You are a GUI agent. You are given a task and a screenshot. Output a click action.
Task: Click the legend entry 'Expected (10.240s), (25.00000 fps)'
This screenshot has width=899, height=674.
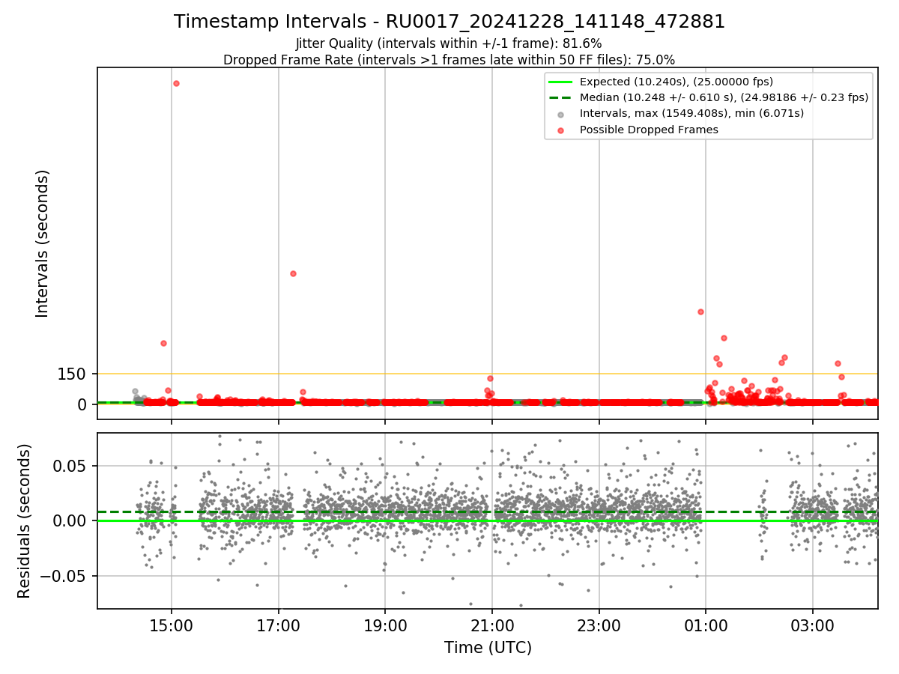(x=676, y=82)
